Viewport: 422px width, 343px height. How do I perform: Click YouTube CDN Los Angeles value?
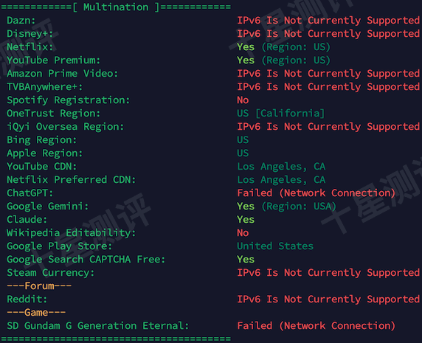(281, 167)
